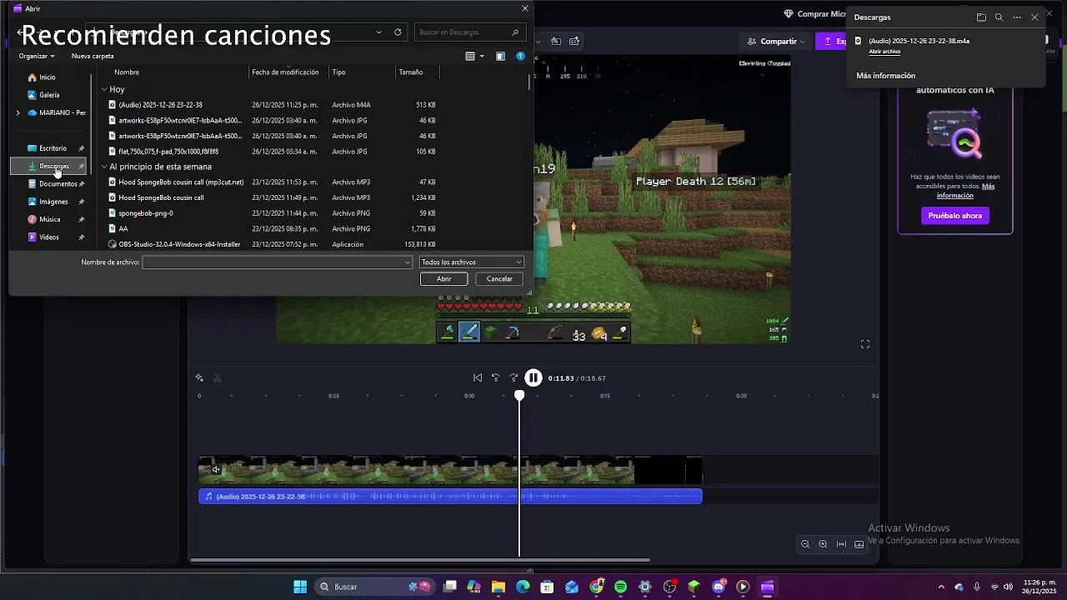Viewport: 1067px width, 600px height.
Task: Pause playback in Clipchamp timeline
Action: pyautogui.click(x=533, y=377)
